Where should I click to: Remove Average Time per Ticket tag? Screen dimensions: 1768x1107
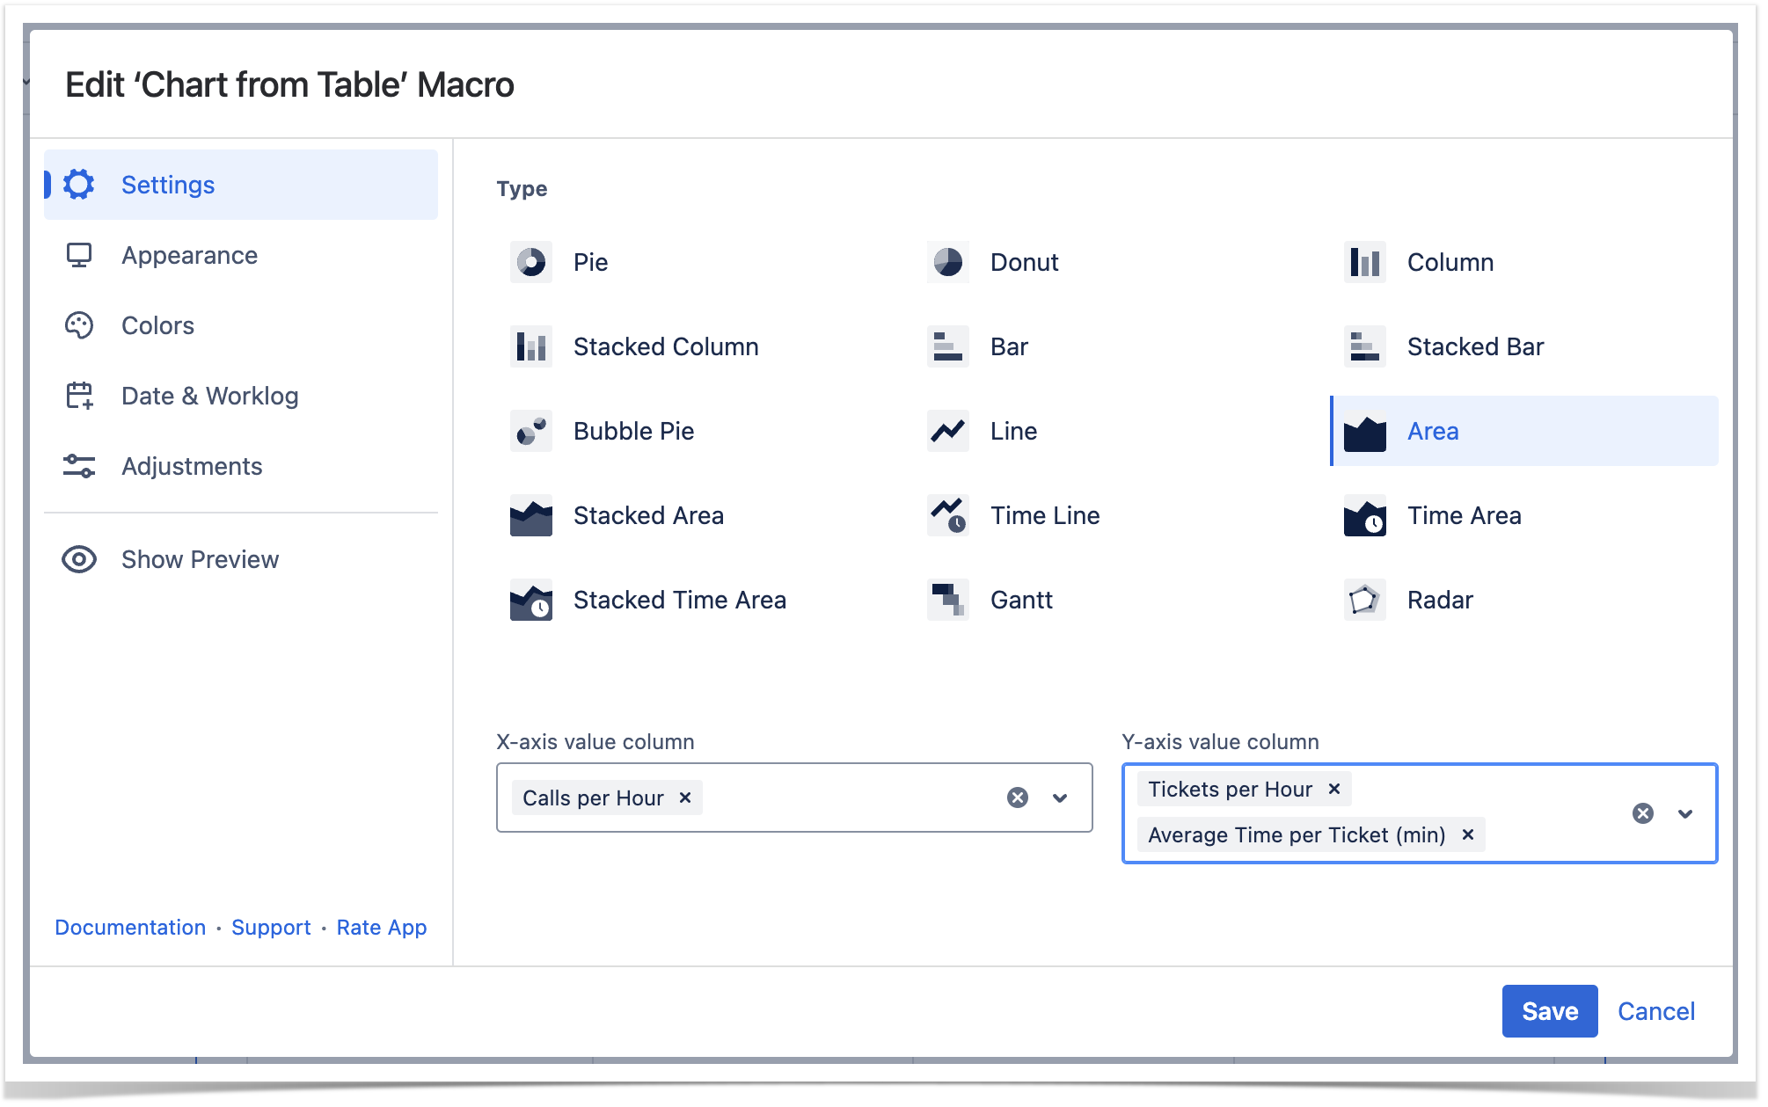pos(1467,834)
